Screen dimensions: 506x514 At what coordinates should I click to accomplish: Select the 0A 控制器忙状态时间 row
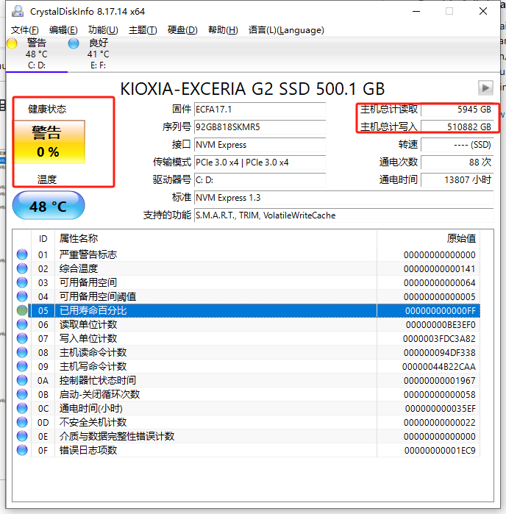click(x=248, y=381)
